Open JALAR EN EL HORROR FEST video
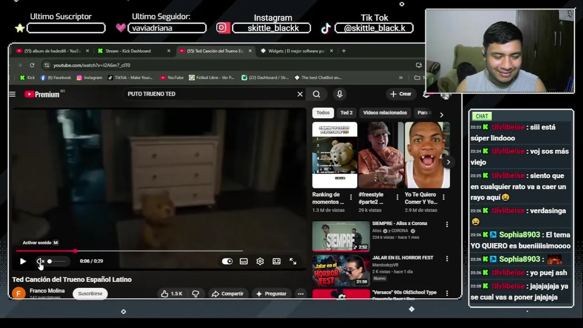The width and height of the screenshot is (583, 328). (x=341, y=271)
